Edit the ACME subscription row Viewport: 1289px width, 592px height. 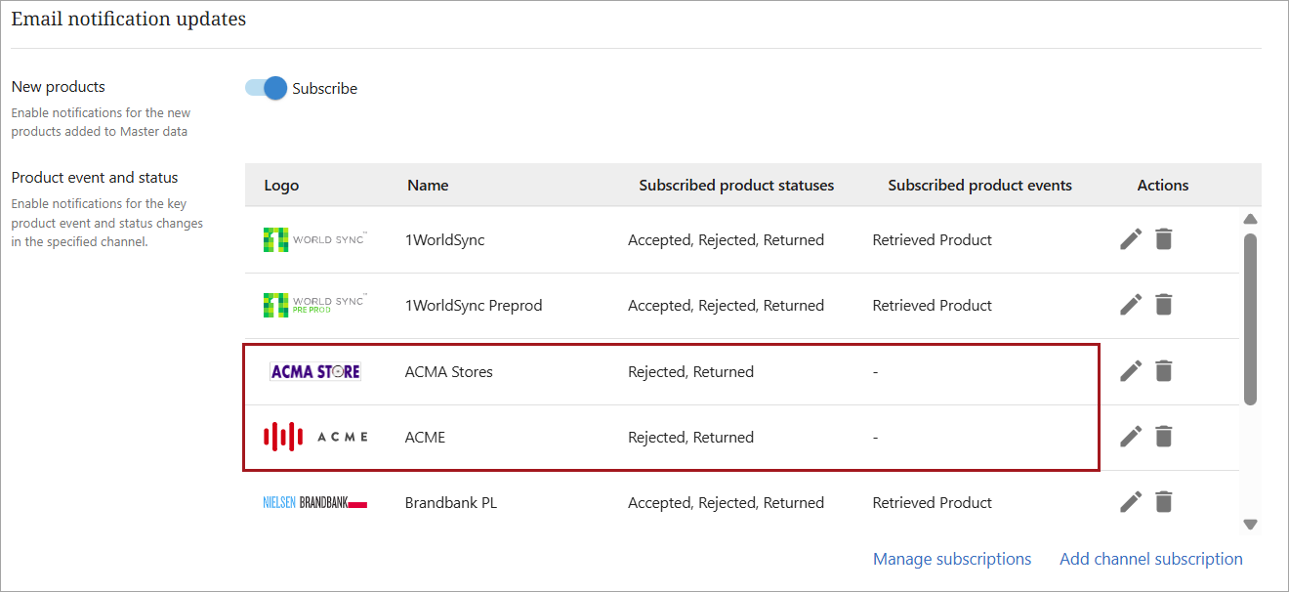pyautogui.click(x=1130, y=437)
